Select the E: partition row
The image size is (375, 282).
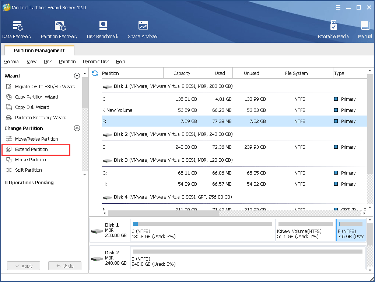pos(234,147)
